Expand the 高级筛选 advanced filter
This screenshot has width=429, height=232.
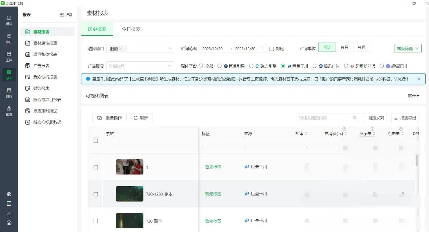tap(408, 49)
